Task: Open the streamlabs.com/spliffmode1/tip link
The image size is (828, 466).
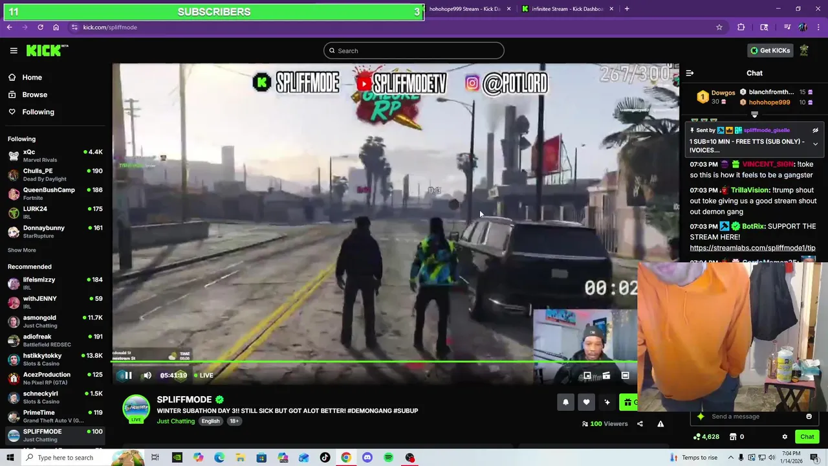Action: (x=752, y=248)
